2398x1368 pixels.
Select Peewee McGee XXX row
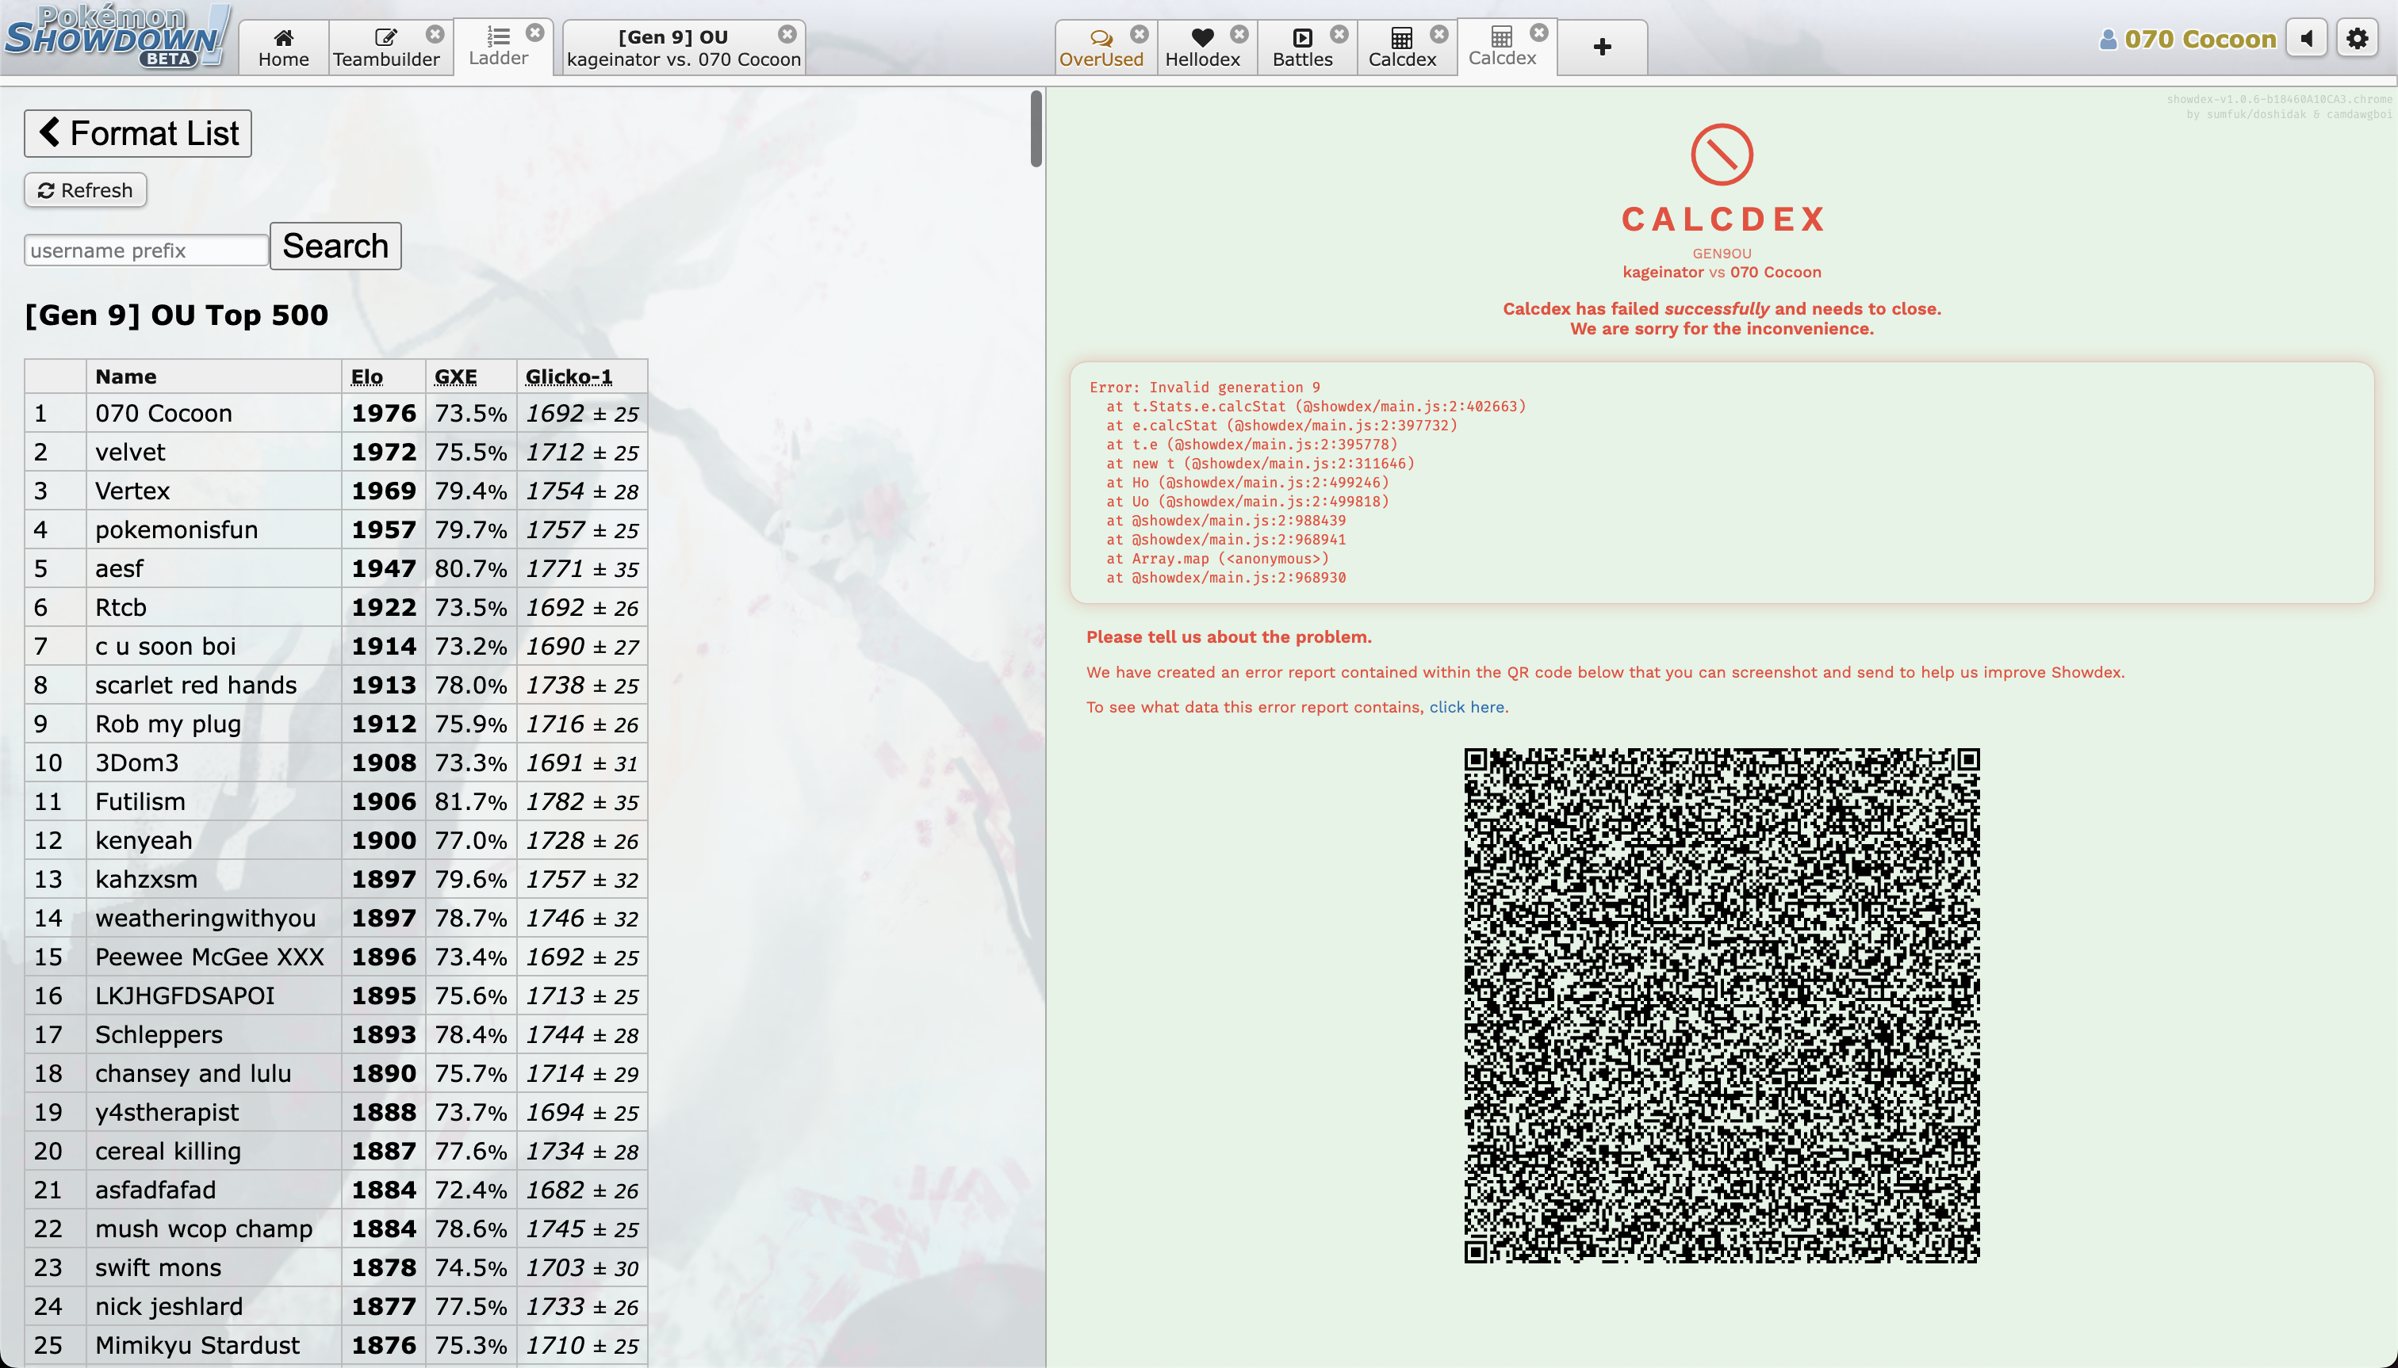click(335, 957)
